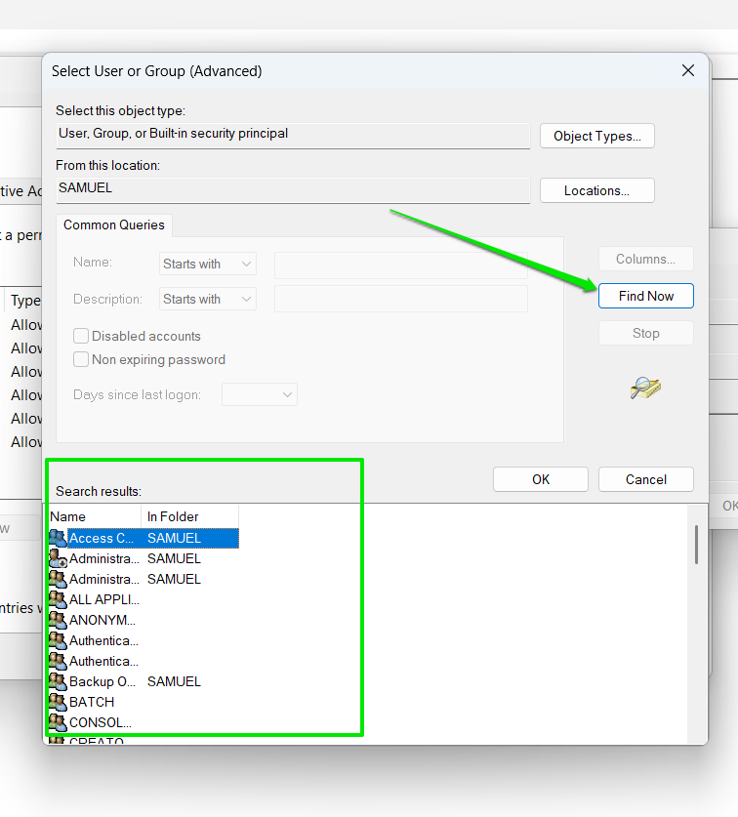The width and height of the screenshot is (738, 817).
Task: Open the Name 'Starts with' dropdown
Action: pos(207,264)
